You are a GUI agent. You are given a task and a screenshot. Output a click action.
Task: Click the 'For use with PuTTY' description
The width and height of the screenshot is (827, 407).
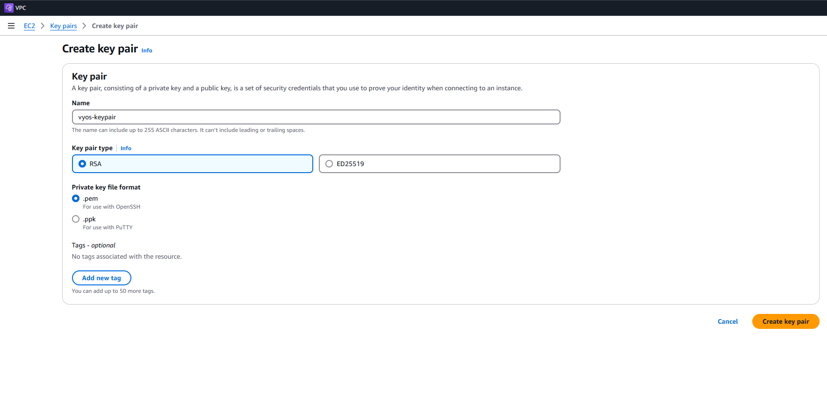108,227
